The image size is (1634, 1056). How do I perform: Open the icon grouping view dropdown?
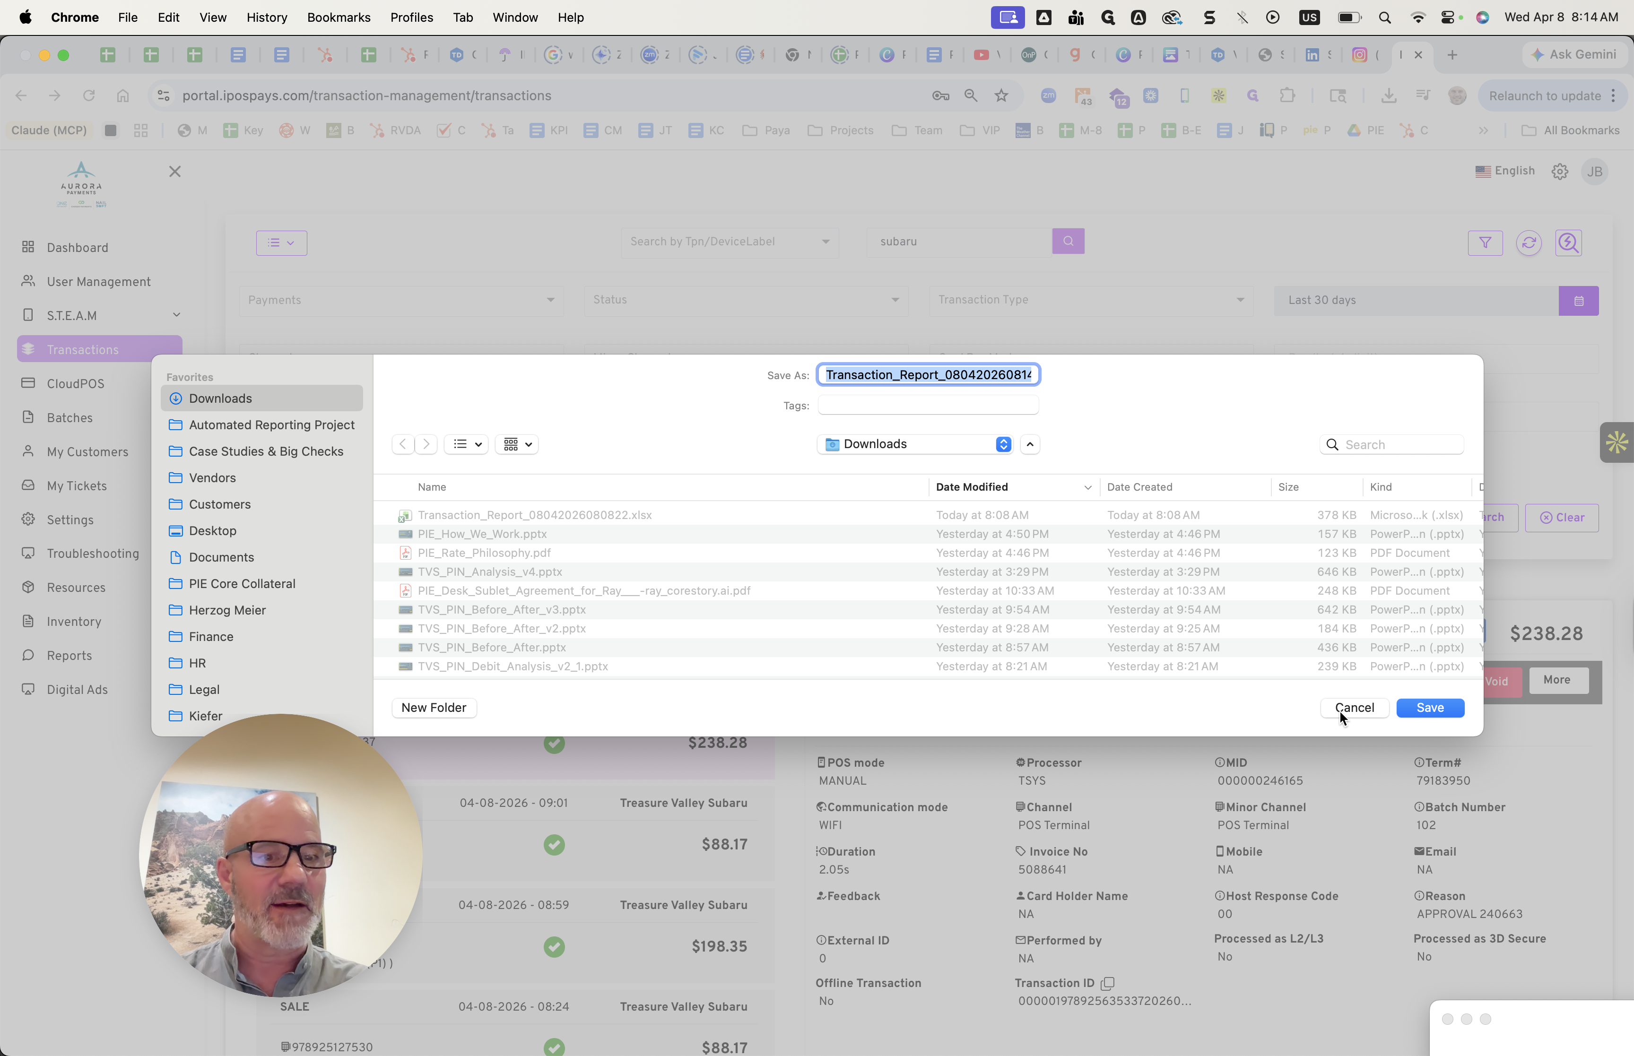(x=517, y=444)
